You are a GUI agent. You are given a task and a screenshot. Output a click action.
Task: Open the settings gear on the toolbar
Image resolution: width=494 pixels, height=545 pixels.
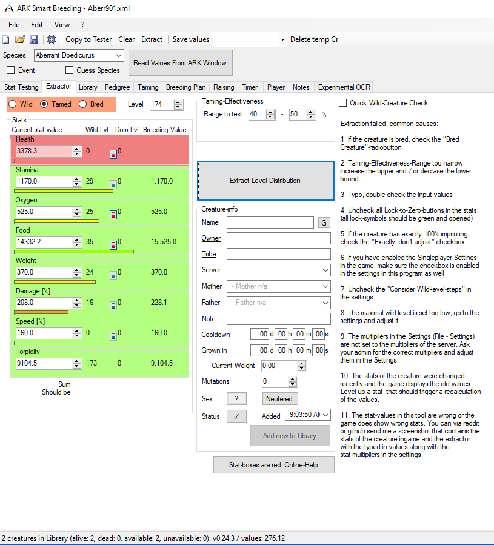click(52, 39)
